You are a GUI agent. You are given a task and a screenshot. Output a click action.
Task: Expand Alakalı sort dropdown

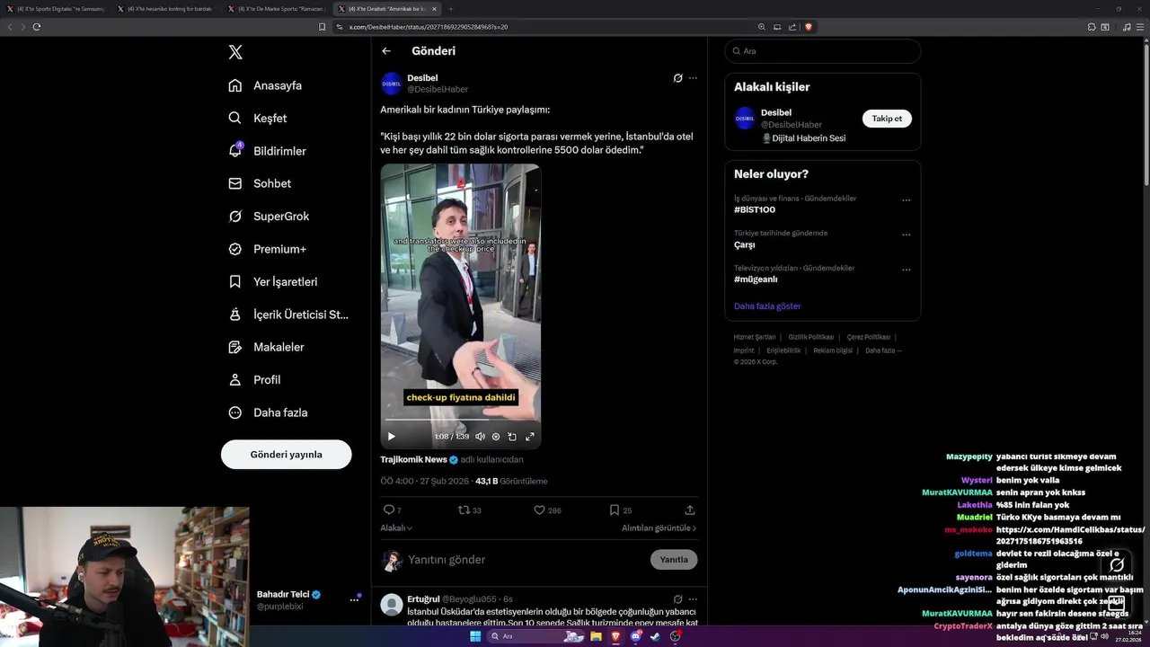pyautogui.click(x=396, y=527)
